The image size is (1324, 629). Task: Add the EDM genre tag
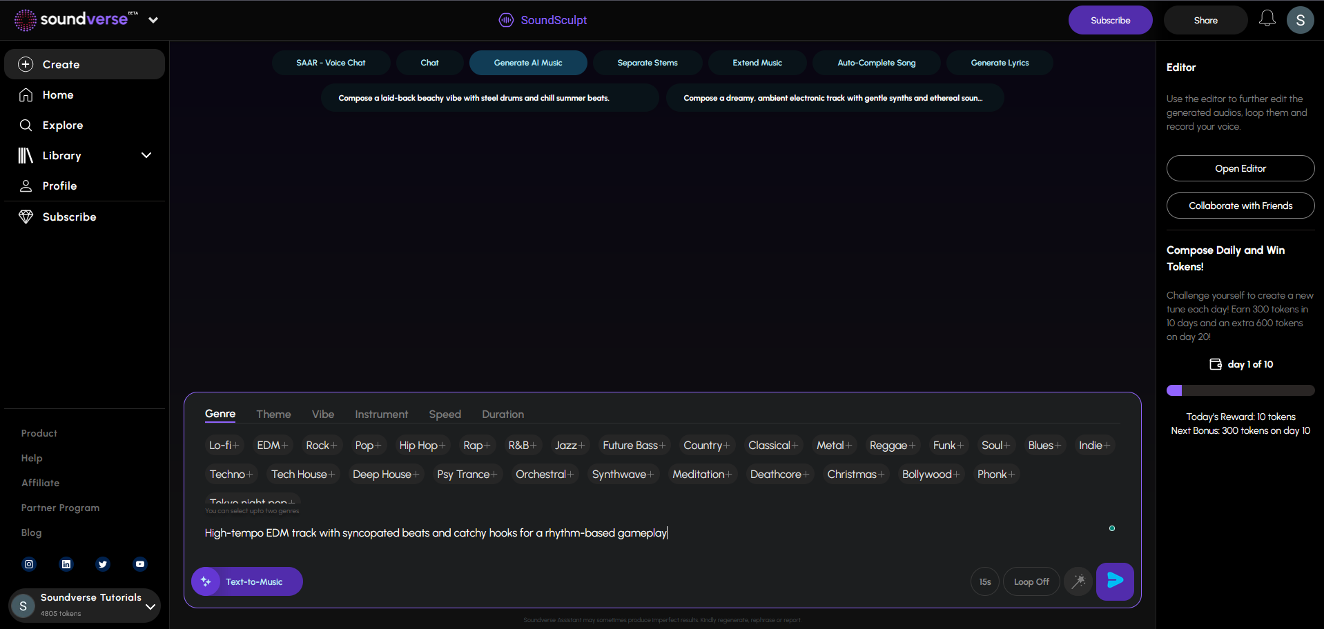[x=272, y=446]
